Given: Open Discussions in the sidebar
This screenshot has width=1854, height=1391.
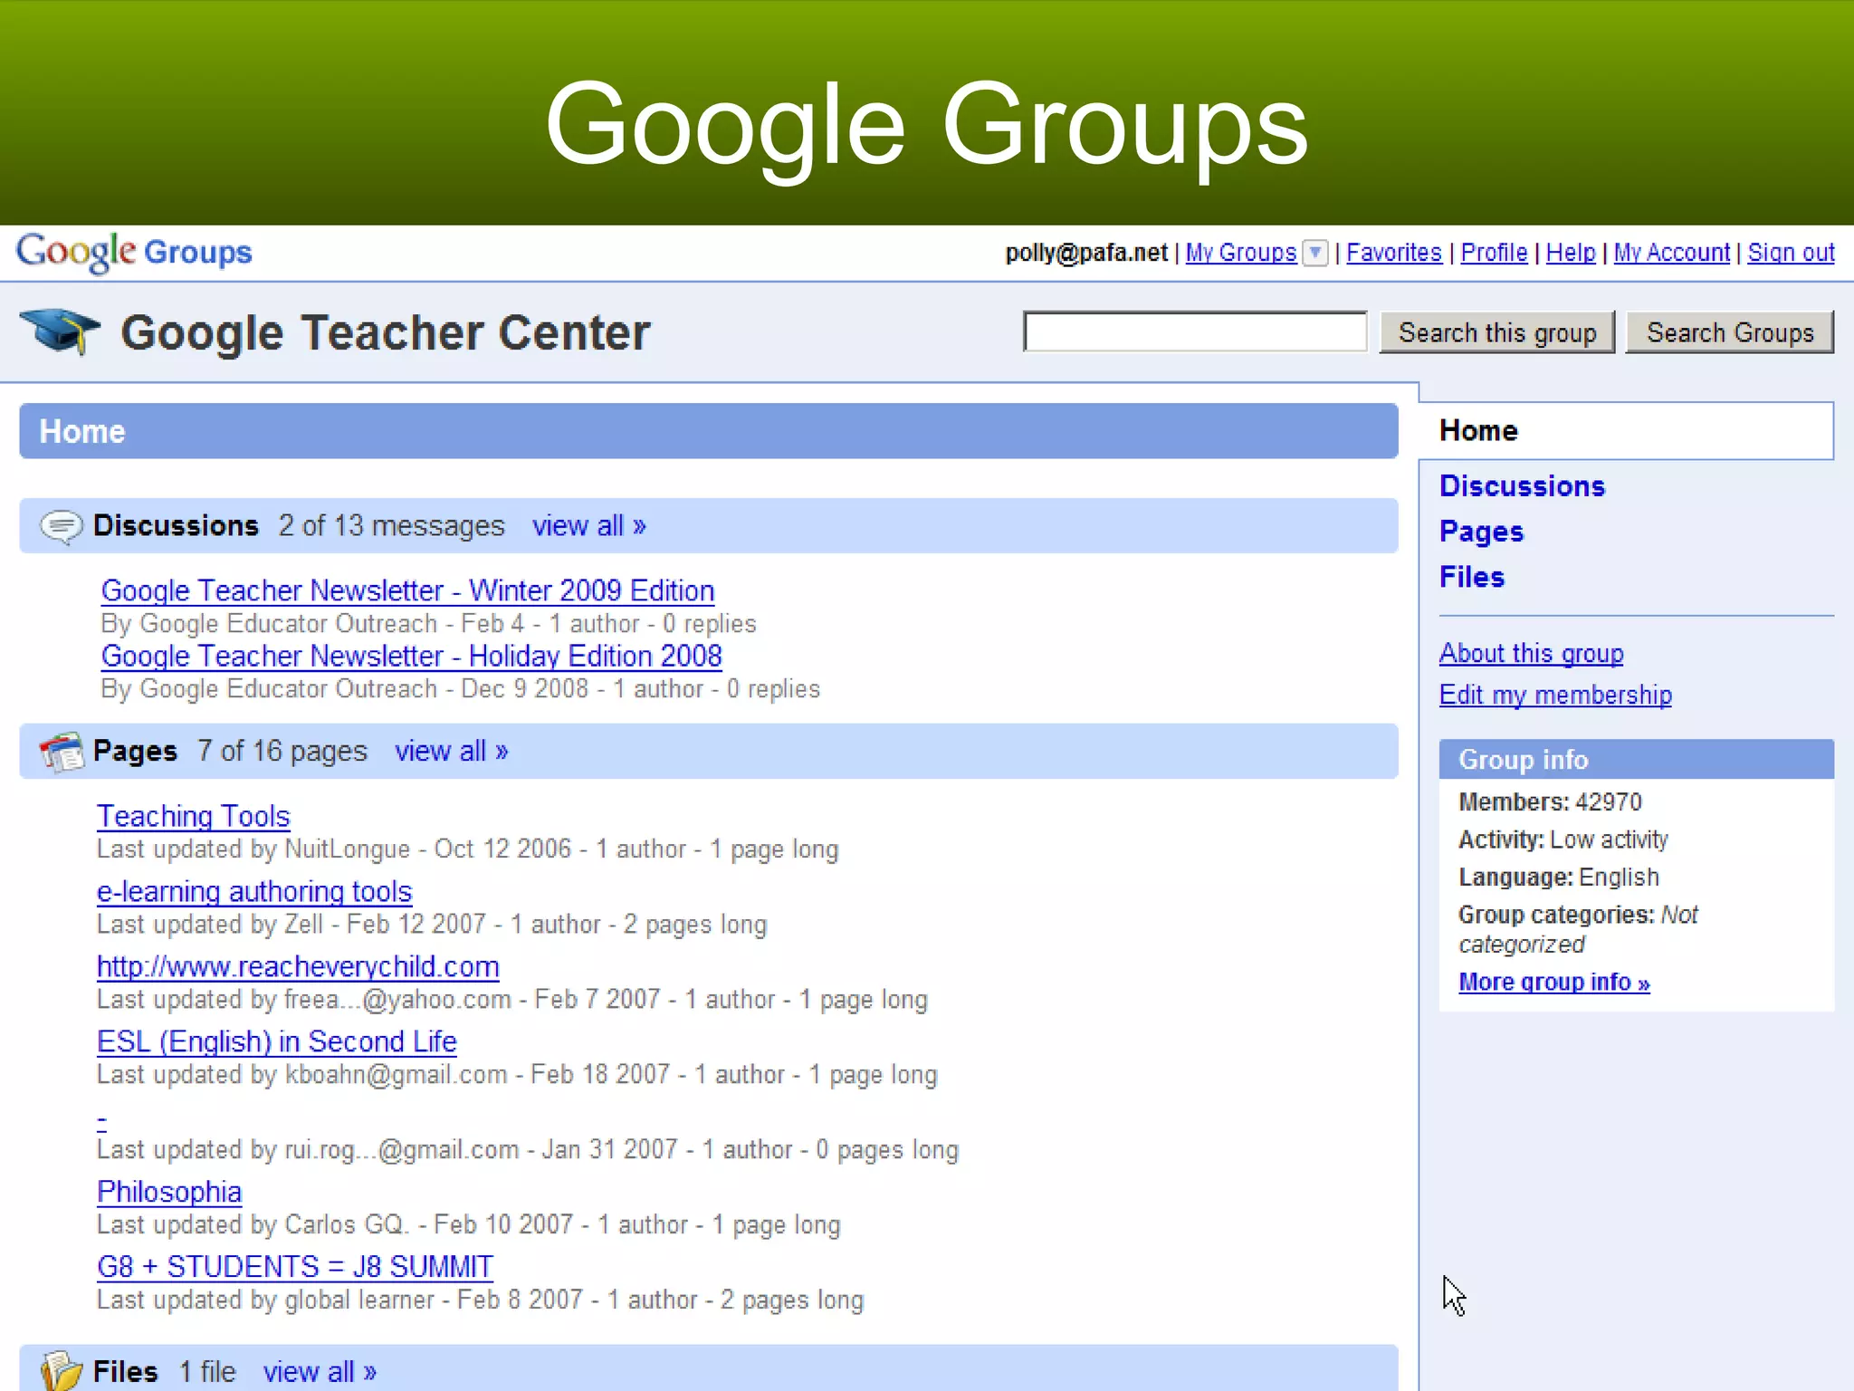Looking at the screenshot, I should [1523, 486].
